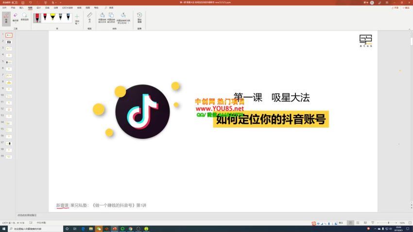This screenshot has height=232, width=413.
Task: Start the slide show from beginning icon
Action: [x=46, y=2]
